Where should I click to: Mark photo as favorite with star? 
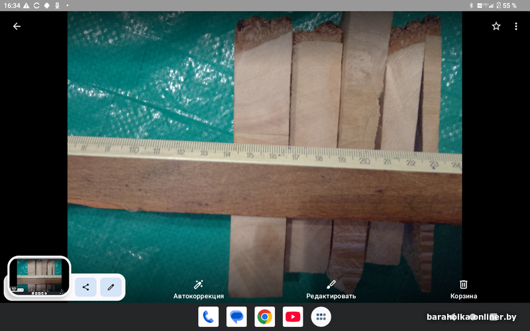click(496, 26)
